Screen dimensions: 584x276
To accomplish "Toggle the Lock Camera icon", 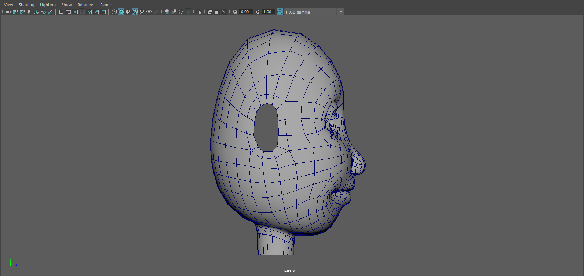I will click(x=15, y=12).
